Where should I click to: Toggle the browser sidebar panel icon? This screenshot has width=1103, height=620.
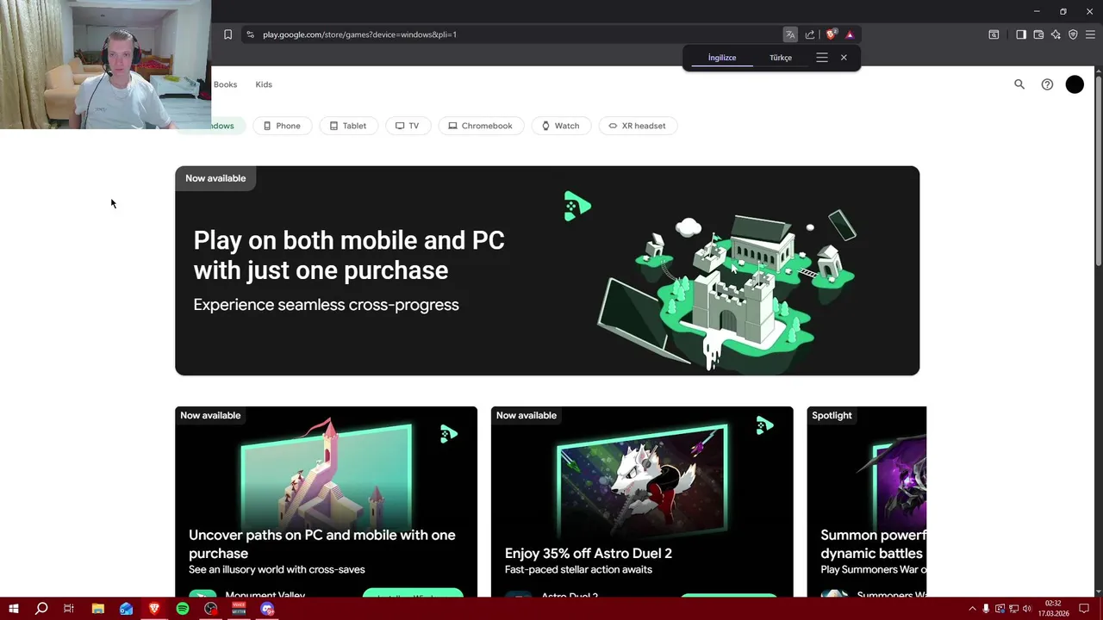pos(1021,34)
